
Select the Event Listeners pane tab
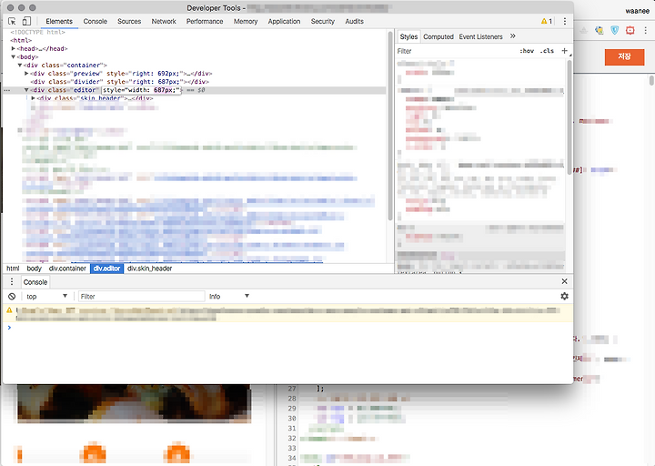point(481,36)
